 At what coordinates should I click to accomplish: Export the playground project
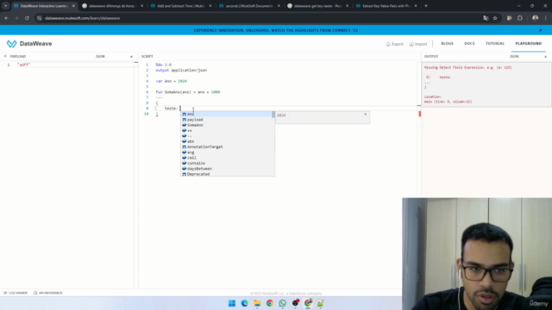pyautogui.click(x=394, y=44)
